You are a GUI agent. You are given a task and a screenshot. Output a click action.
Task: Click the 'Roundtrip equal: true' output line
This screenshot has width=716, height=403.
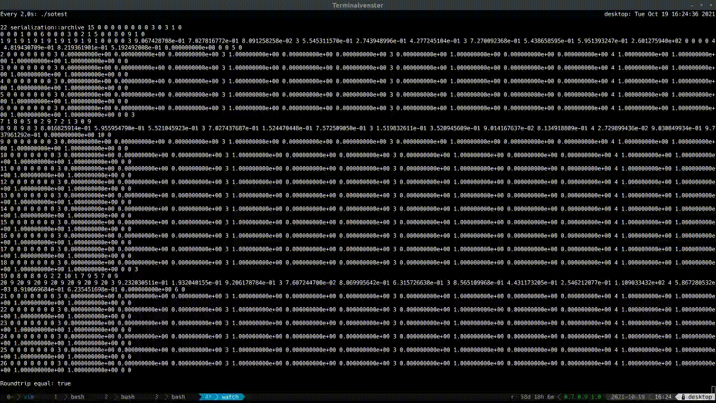(x=35, y=383)
